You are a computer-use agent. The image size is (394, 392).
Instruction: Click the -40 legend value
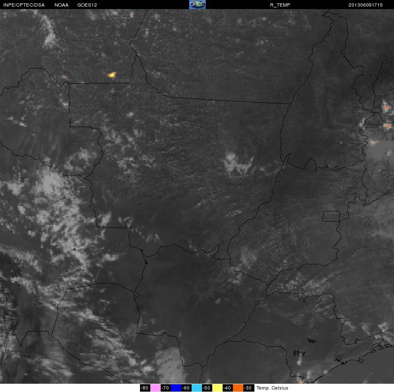click(x=228, y=388)
